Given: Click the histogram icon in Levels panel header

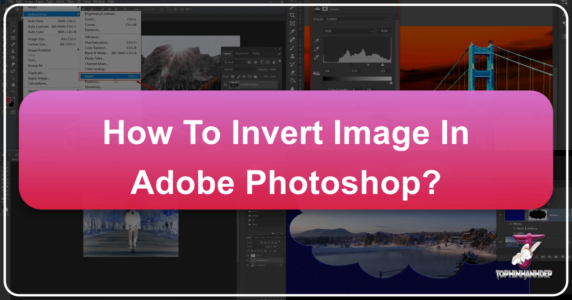Looking at the screenshot, I should tap(317, 9).
